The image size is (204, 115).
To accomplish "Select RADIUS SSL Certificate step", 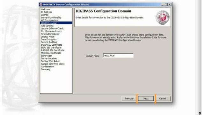I will click(x=53, y=50).
